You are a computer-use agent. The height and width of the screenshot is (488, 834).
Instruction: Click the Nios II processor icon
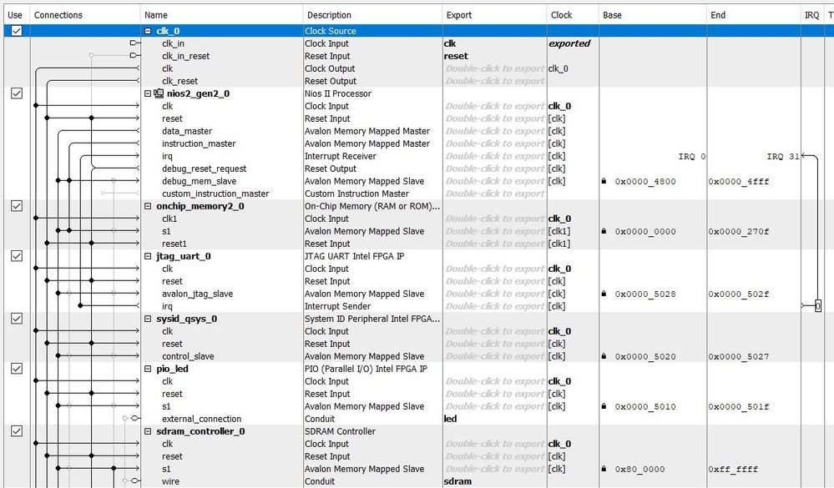(159, 93)
